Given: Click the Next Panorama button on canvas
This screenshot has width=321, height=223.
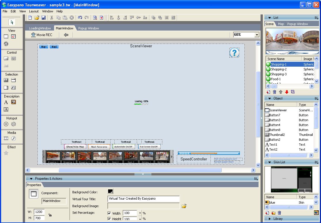Looking at the screenshot, I should [99, 147].
